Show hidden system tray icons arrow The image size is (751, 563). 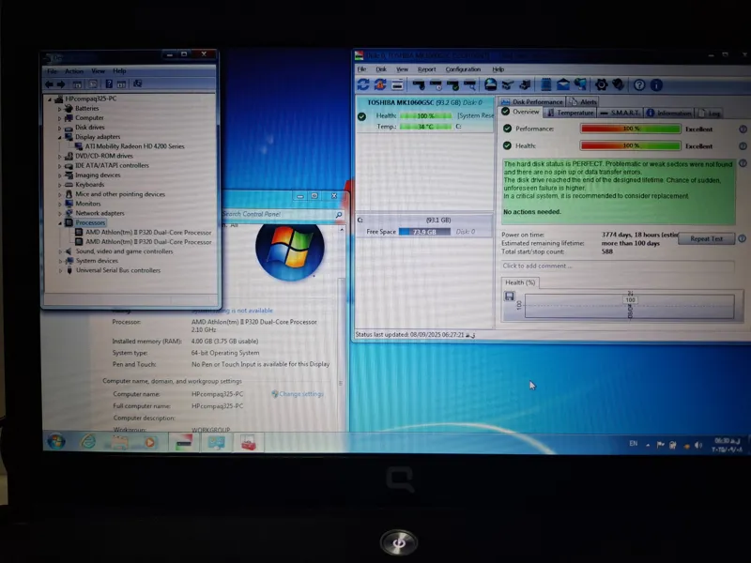[648, 445]
